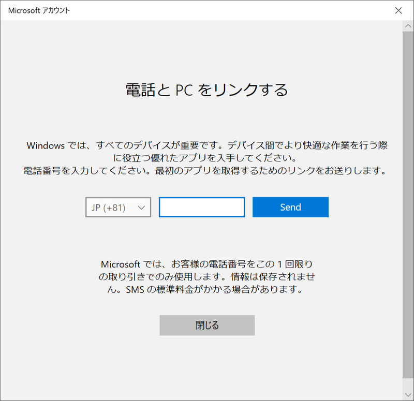The height and width of the screenshot is (401, 414).
Task: Click inside the empty phone number box
Action: [201, 206]
